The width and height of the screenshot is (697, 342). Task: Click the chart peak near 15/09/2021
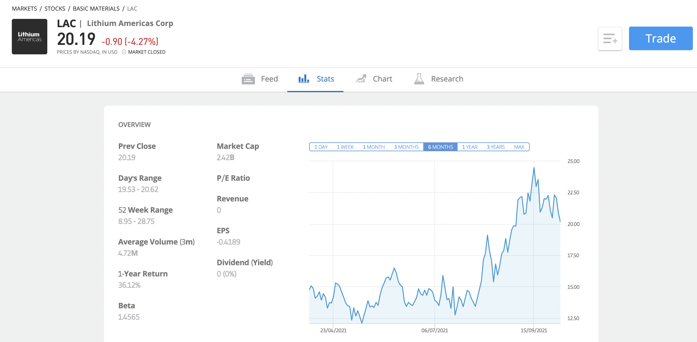[534, 168]
